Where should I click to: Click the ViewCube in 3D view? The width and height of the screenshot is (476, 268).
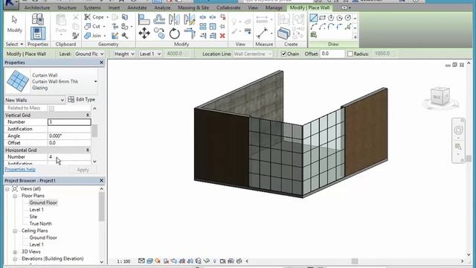[440, 97]
